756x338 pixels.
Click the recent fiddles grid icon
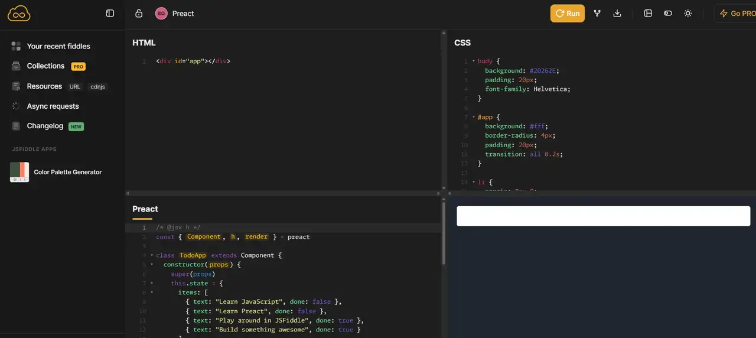pos(16,46)
